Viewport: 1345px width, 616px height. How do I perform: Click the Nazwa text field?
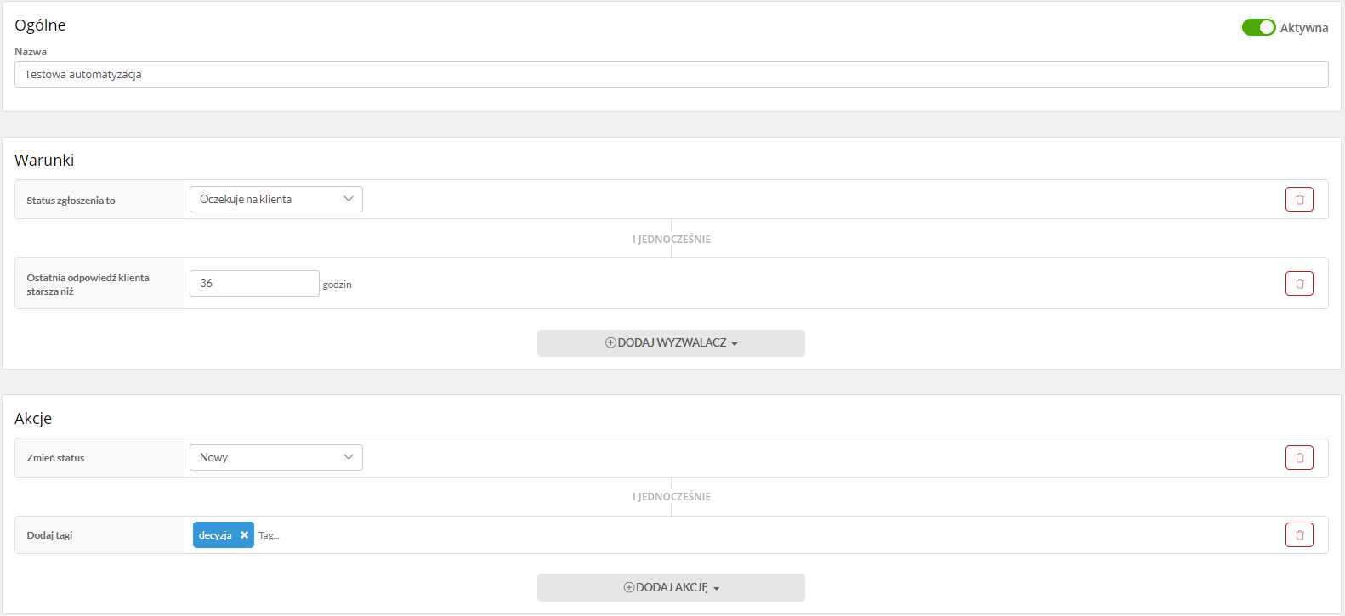pyautogui.click(x=671, y=74)
